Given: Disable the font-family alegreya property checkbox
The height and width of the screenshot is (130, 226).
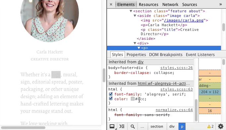Looking at the screenshot, I should (x=111, y=94).
